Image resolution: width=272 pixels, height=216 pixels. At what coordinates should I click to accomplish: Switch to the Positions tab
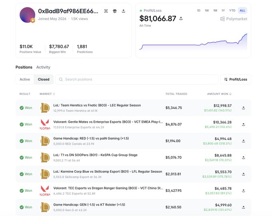point(24,67)
